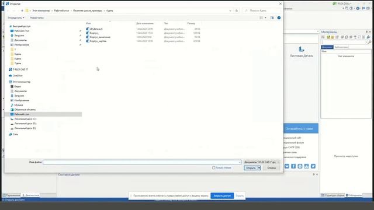Click Рабочий стол in breadcrumb path
This screenshot has height=210, width=374.
click(61, 10)
